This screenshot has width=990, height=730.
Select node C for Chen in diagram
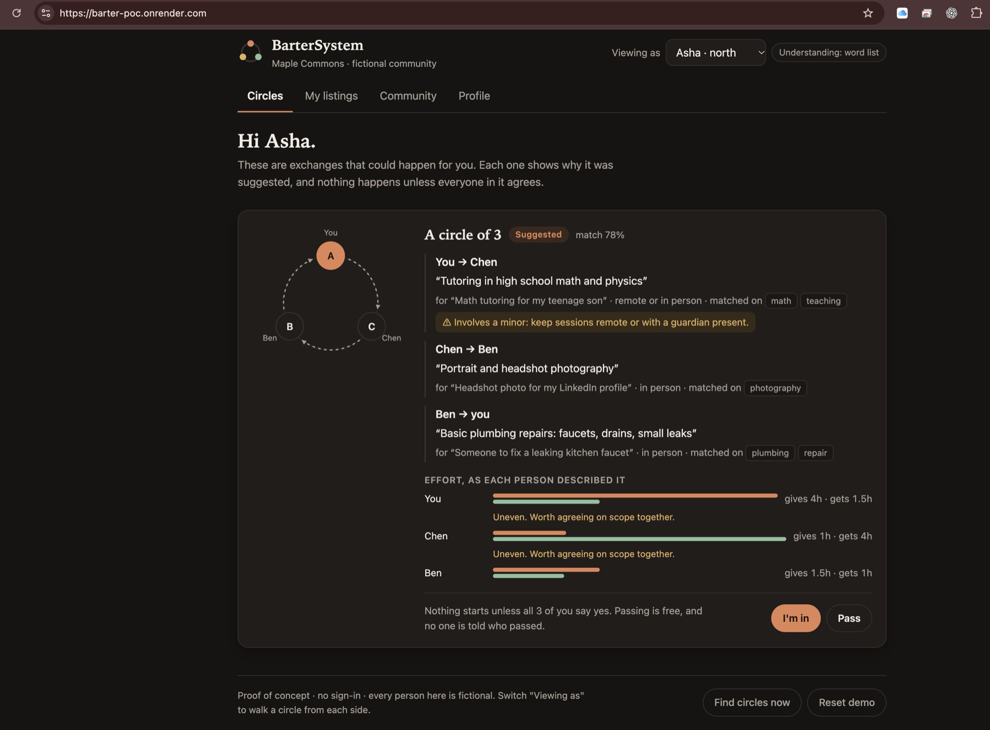[371, 327]
